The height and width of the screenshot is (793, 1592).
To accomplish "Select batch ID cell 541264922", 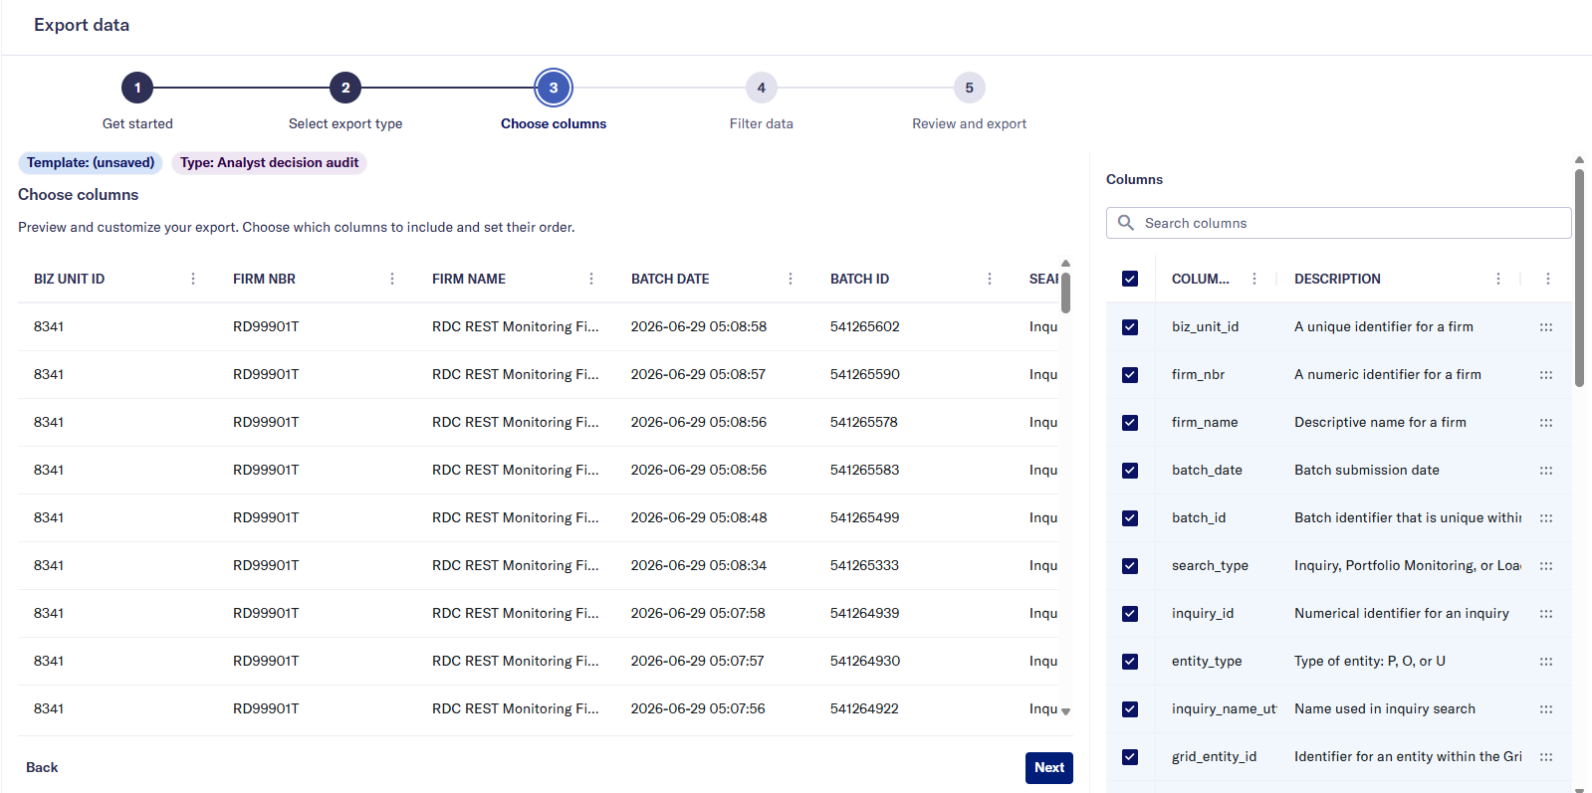I will pyautogui.click(x=865, y=708).
